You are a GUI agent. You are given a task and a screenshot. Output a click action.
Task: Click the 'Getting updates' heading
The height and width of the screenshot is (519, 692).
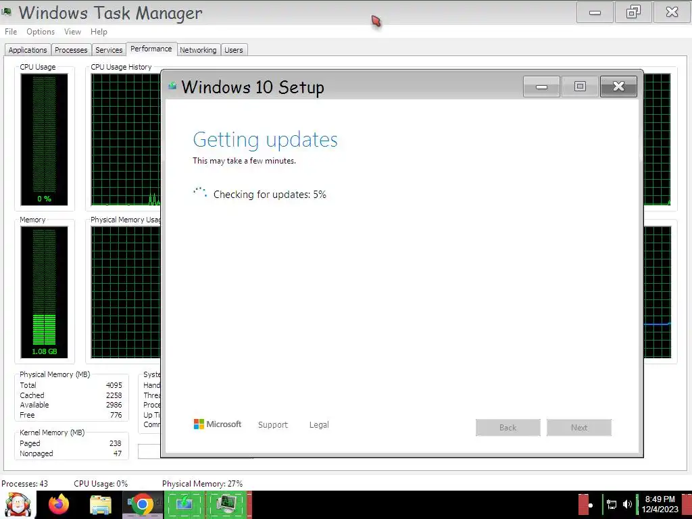pos(265,140)
